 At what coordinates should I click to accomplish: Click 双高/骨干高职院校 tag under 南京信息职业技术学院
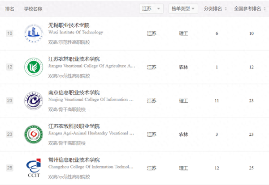[67, 109]
